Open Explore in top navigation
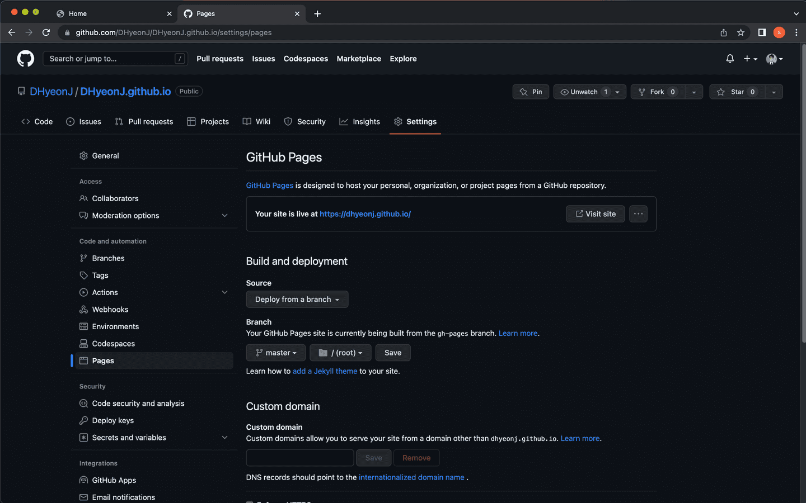The height and width of the screenshot is (503, 806). click(403, 59)
